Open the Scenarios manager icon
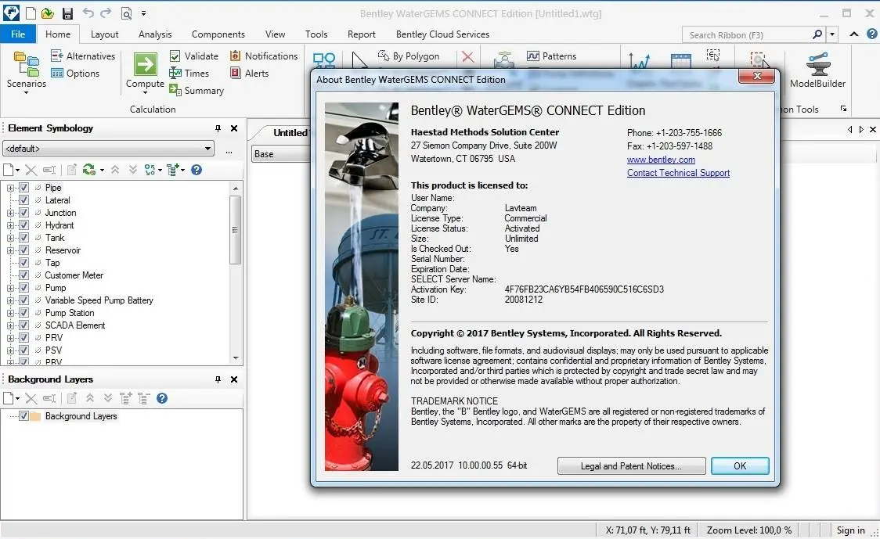 click(27, 63)
